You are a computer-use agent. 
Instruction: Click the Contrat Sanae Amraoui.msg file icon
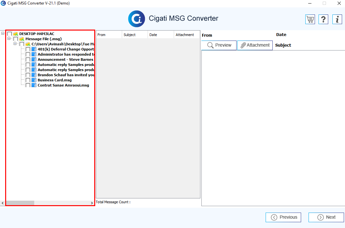[34, 85]
